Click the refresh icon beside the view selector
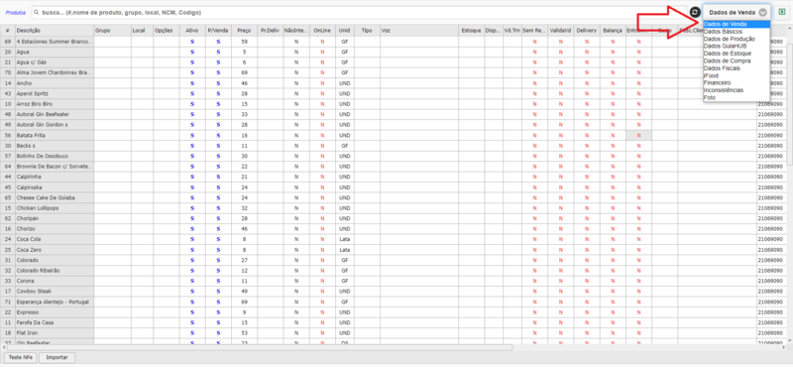This screenshot has height=367, width=793. click(x=695, y=12)
